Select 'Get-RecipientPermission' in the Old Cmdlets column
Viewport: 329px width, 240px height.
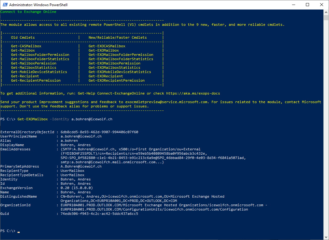coord(36,80)
